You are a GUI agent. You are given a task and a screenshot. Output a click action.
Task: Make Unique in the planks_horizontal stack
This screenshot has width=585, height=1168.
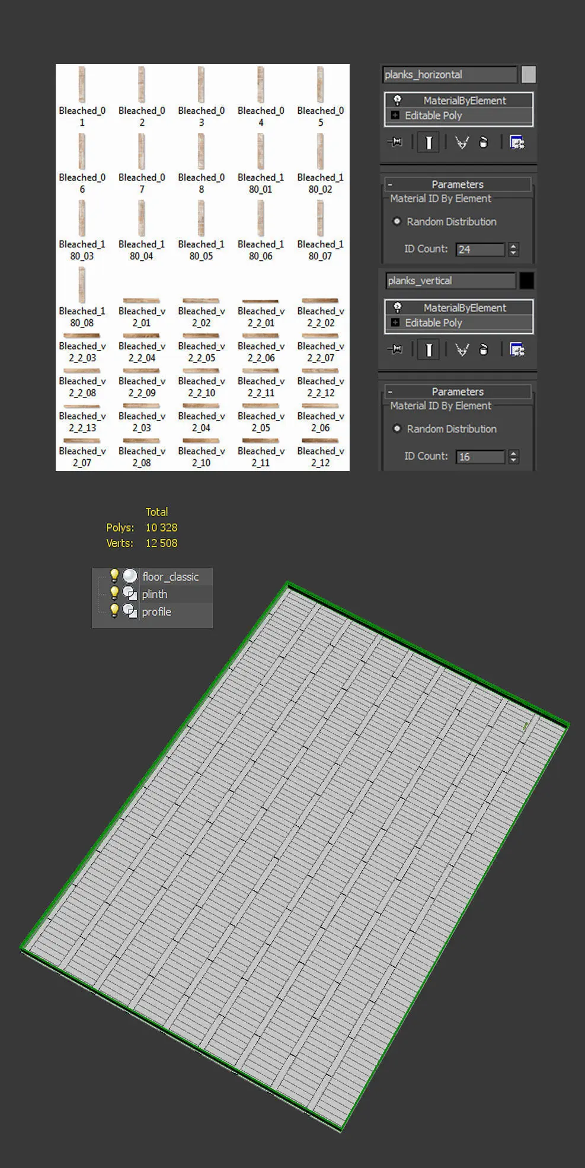[x=462, y=142]
